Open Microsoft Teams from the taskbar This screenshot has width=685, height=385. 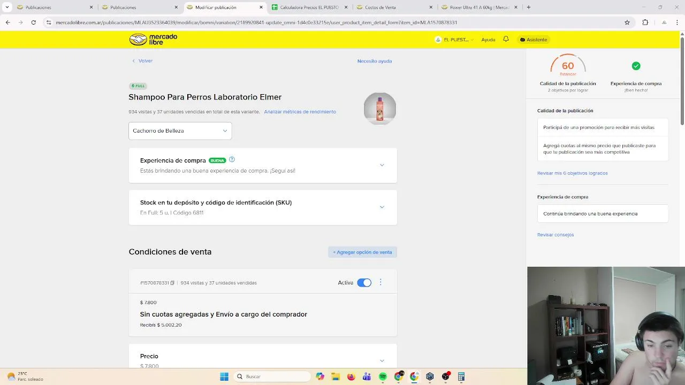click(x=367, y=376)
